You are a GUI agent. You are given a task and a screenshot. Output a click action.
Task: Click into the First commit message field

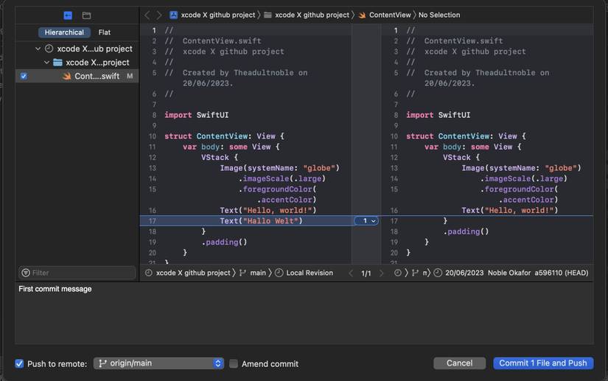(x=304, y=313)
